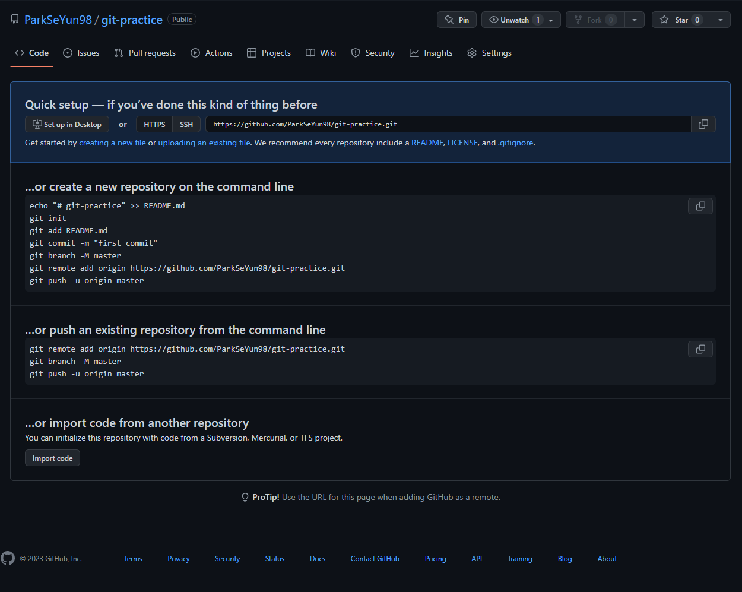Image resolution: width=742 pixels, height=592 pixels.
Task: Go to the Pull requests tab
Action: coord(145,53)
